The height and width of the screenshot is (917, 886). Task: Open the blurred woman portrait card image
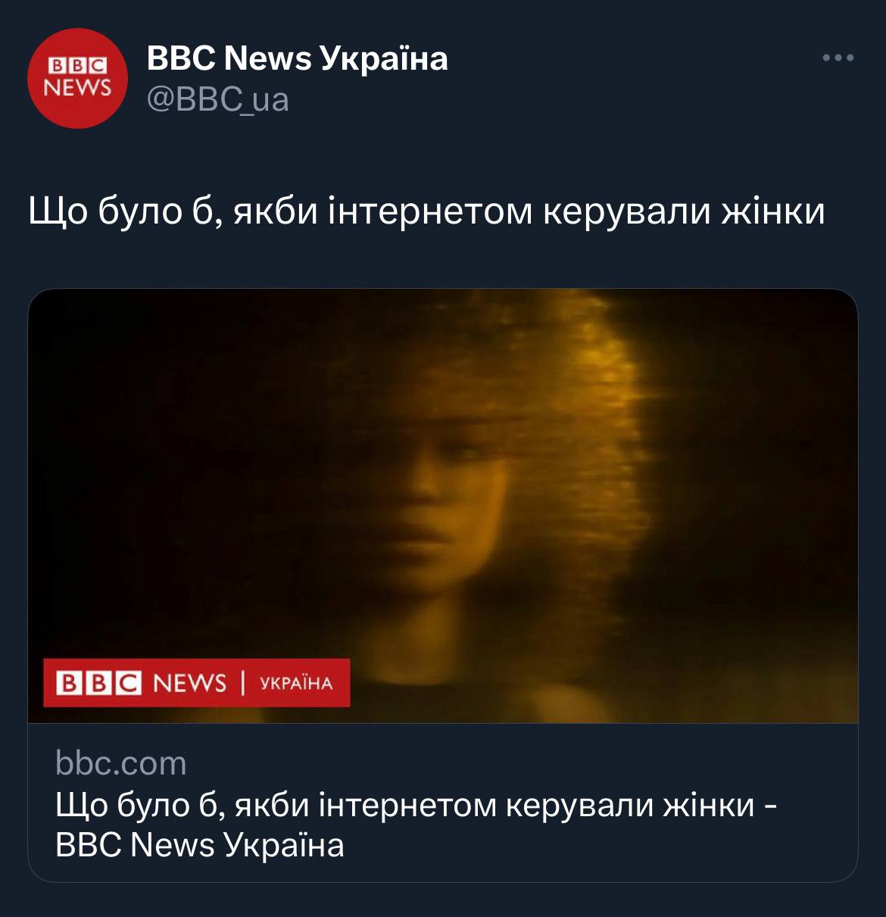point(443,505)
